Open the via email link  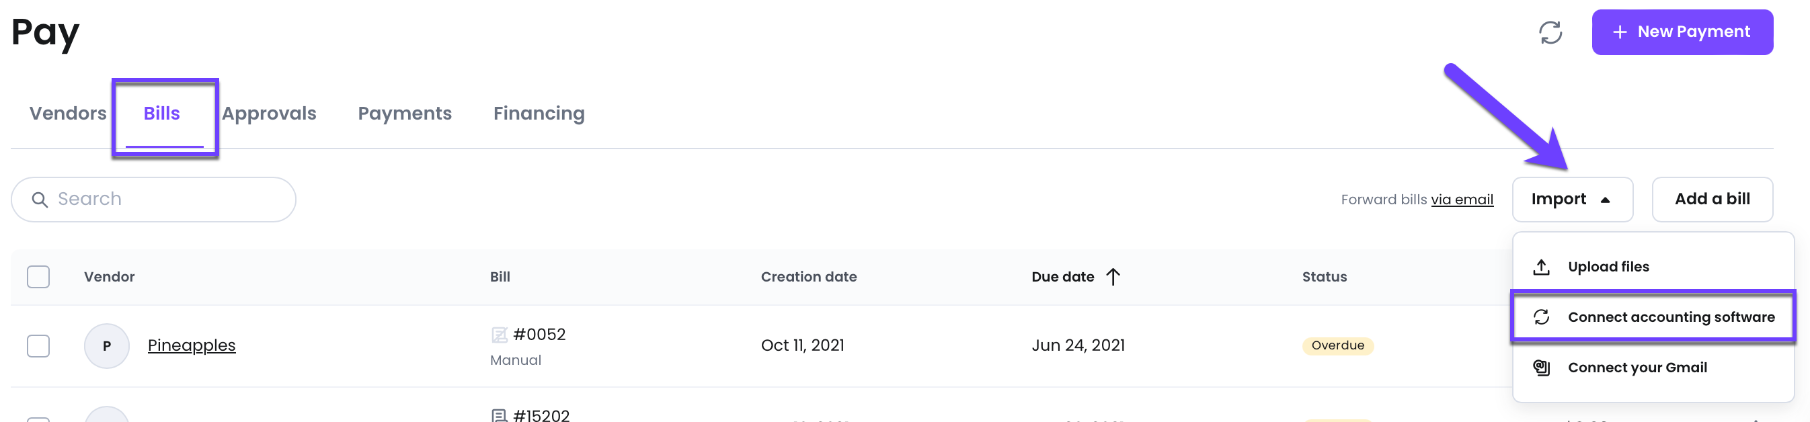(x=1462, y=200)
